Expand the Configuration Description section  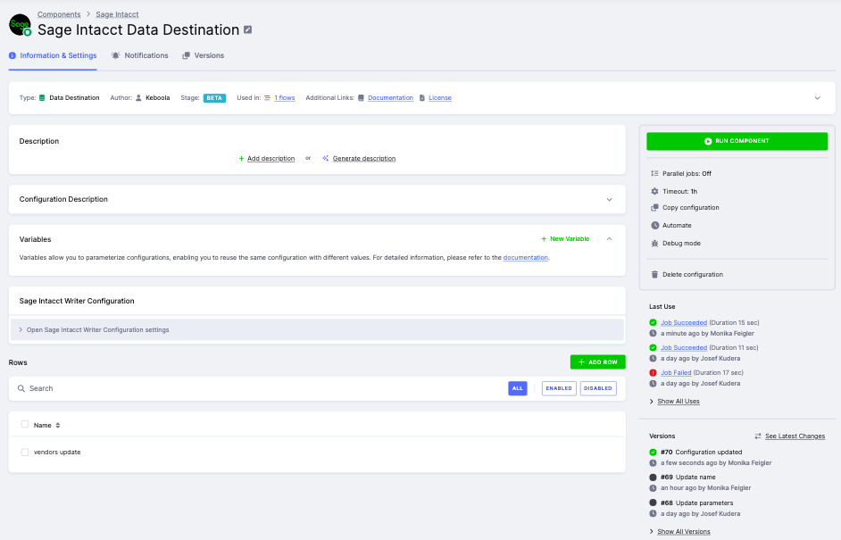(609, 199)
